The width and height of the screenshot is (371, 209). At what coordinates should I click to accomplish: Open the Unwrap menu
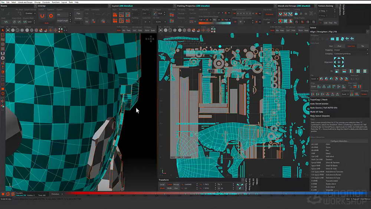(37, 2)
